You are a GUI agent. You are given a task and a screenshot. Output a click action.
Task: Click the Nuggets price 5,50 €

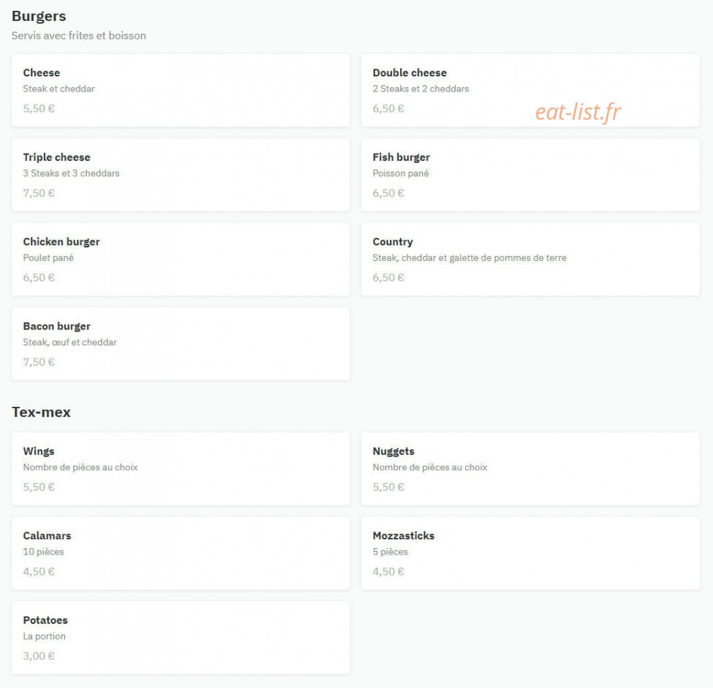coord(389,487)
